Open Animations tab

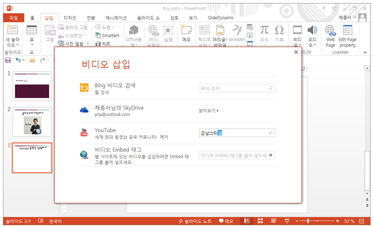[116, 18]
